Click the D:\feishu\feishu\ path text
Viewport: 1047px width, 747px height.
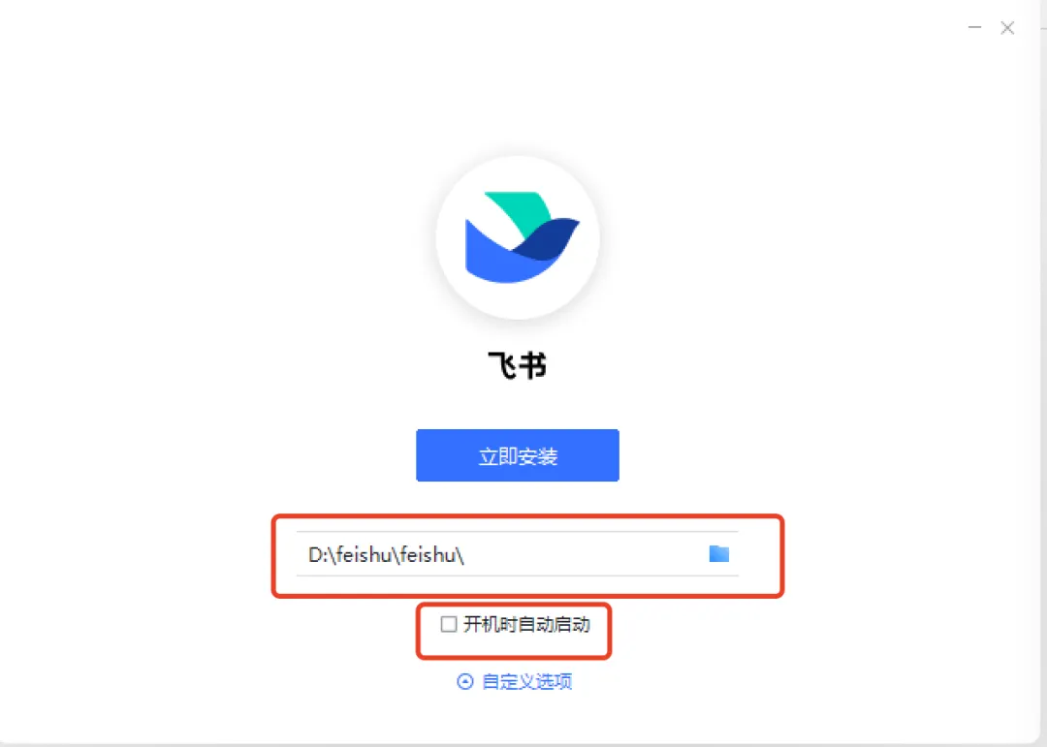(x=386, y=555)
